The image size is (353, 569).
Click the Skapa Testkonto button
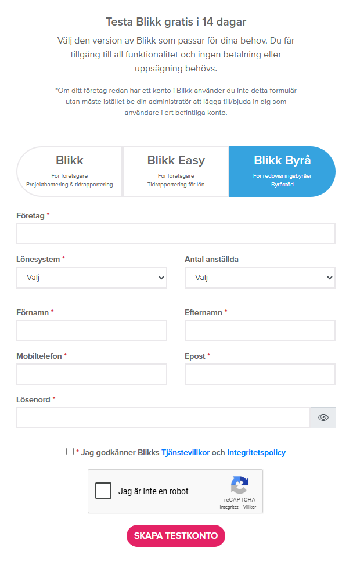(176, 535)
